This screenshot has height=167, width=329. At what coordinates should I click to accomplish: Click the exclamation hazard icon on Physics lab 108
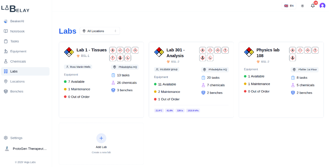315,50
